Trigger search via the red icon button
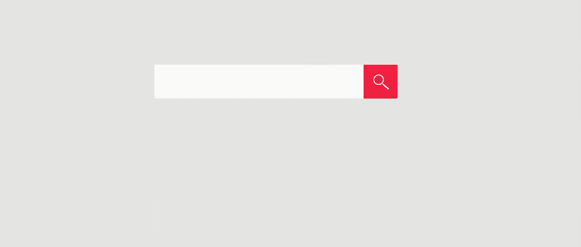Viewport: 581px width, 247px height. click(381, 81)
